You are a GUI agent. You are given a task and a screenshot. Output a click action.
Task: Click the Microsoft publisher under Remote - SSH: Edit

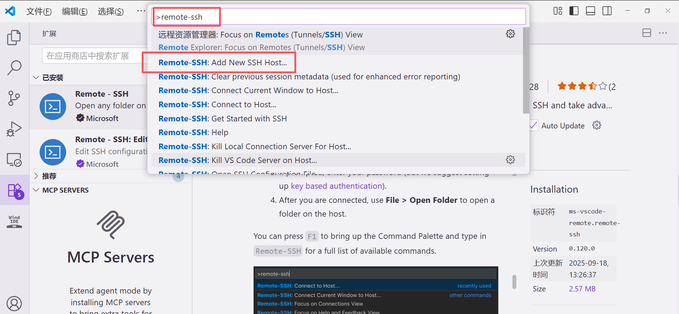coord(102,164)
